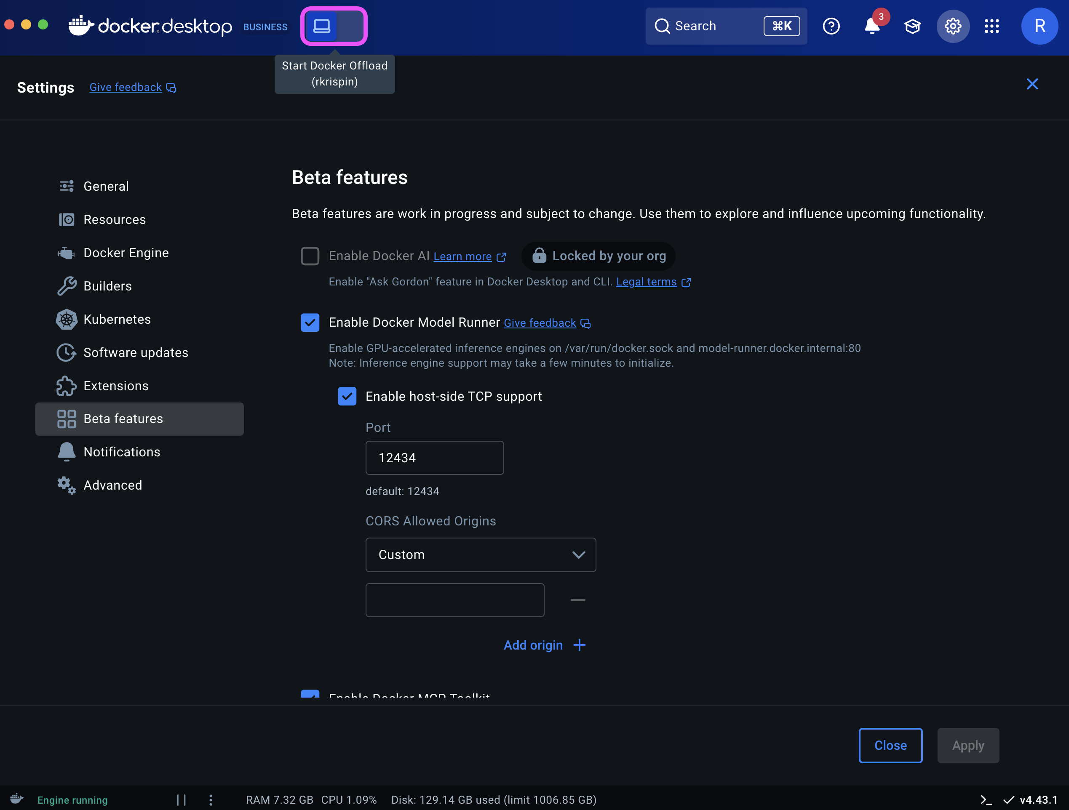The height and width of the screenshot is (810, 1069).
Task: Disable host-side TCP support checkbox
Action: coord(347,397)
